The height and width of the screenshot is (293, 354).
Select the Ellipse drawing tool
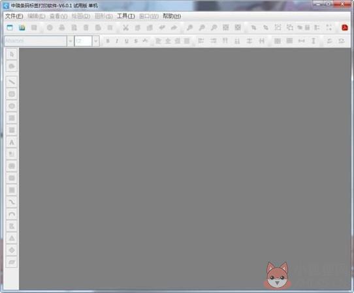[12, 106]
